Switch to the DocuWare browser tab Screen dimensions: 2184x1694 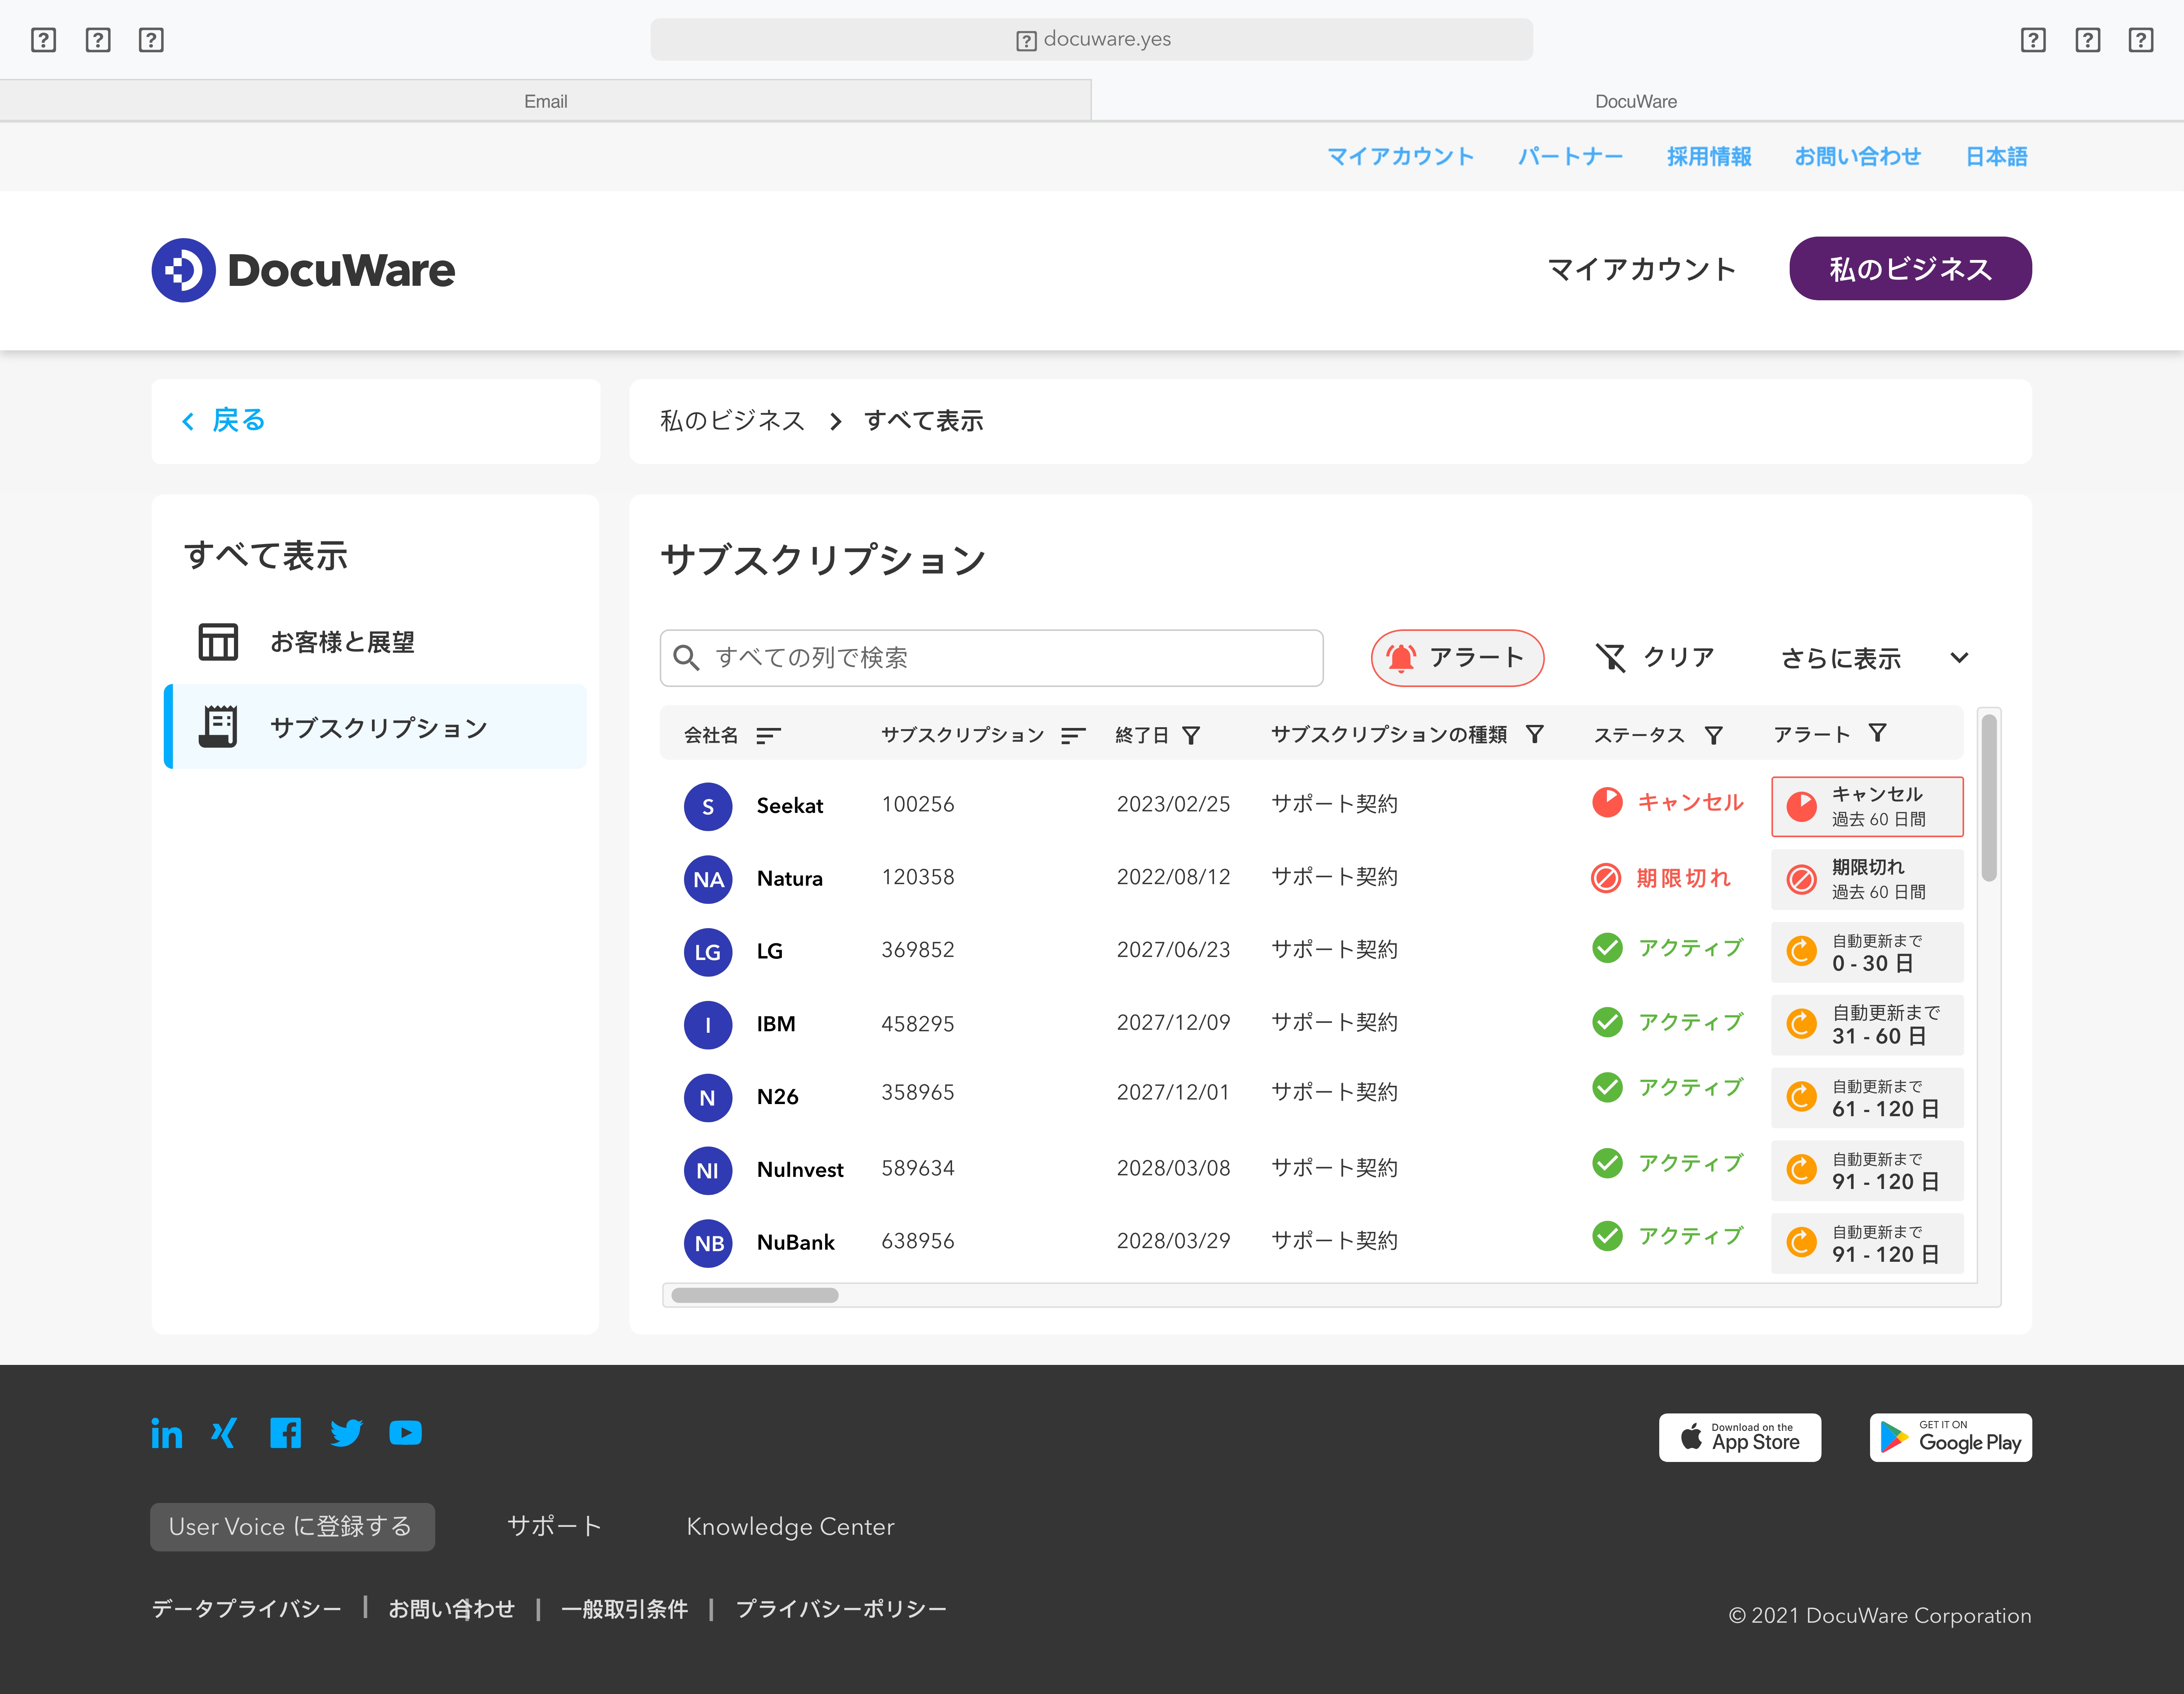click(x=1636, y=101)
